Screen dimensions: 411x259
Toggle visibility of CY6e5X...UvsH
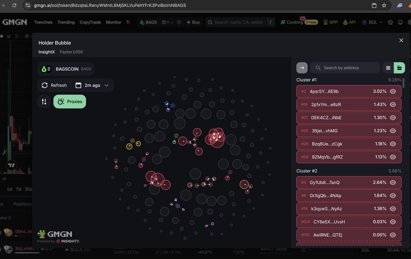(393, 222)
